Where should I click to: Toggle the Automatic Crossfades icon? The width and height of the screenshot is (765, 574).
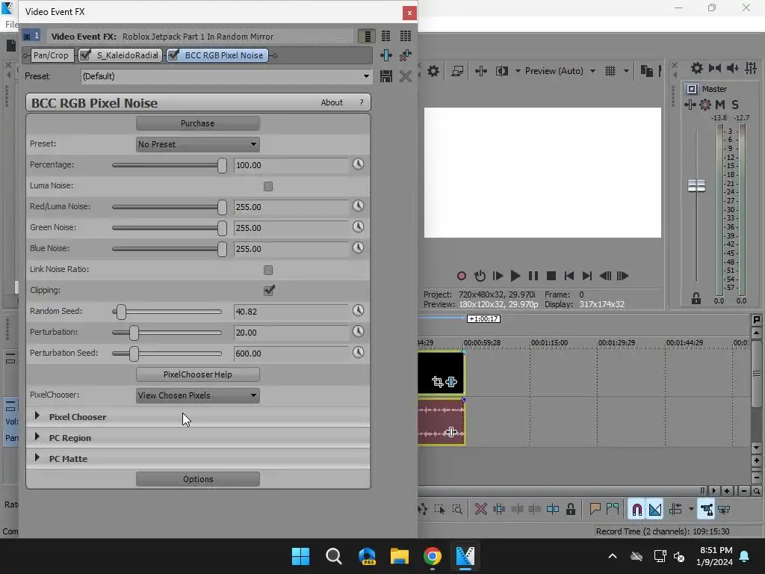pos(654,510)
